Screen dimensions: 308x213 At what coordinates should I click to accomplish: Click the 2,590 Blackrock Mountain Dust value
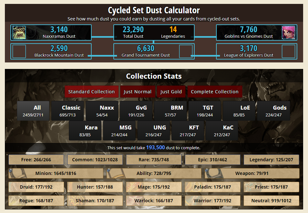click(x=59, y=48)
